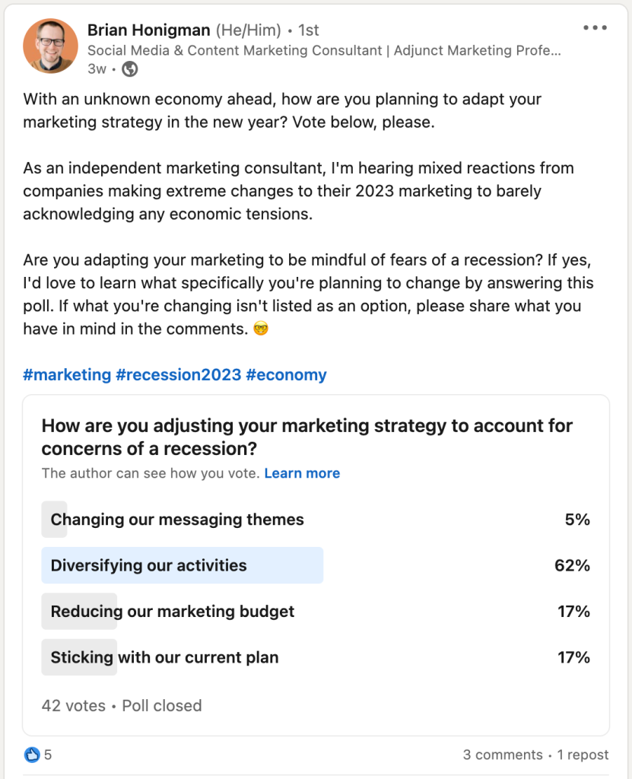Select 'Sticking with our current plan' option
Viewport: 632px width, 779px height.
164,657
